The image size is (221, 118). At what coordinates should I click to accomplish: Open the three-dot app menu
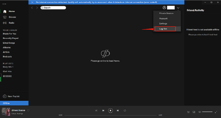(x=4, y=4)
